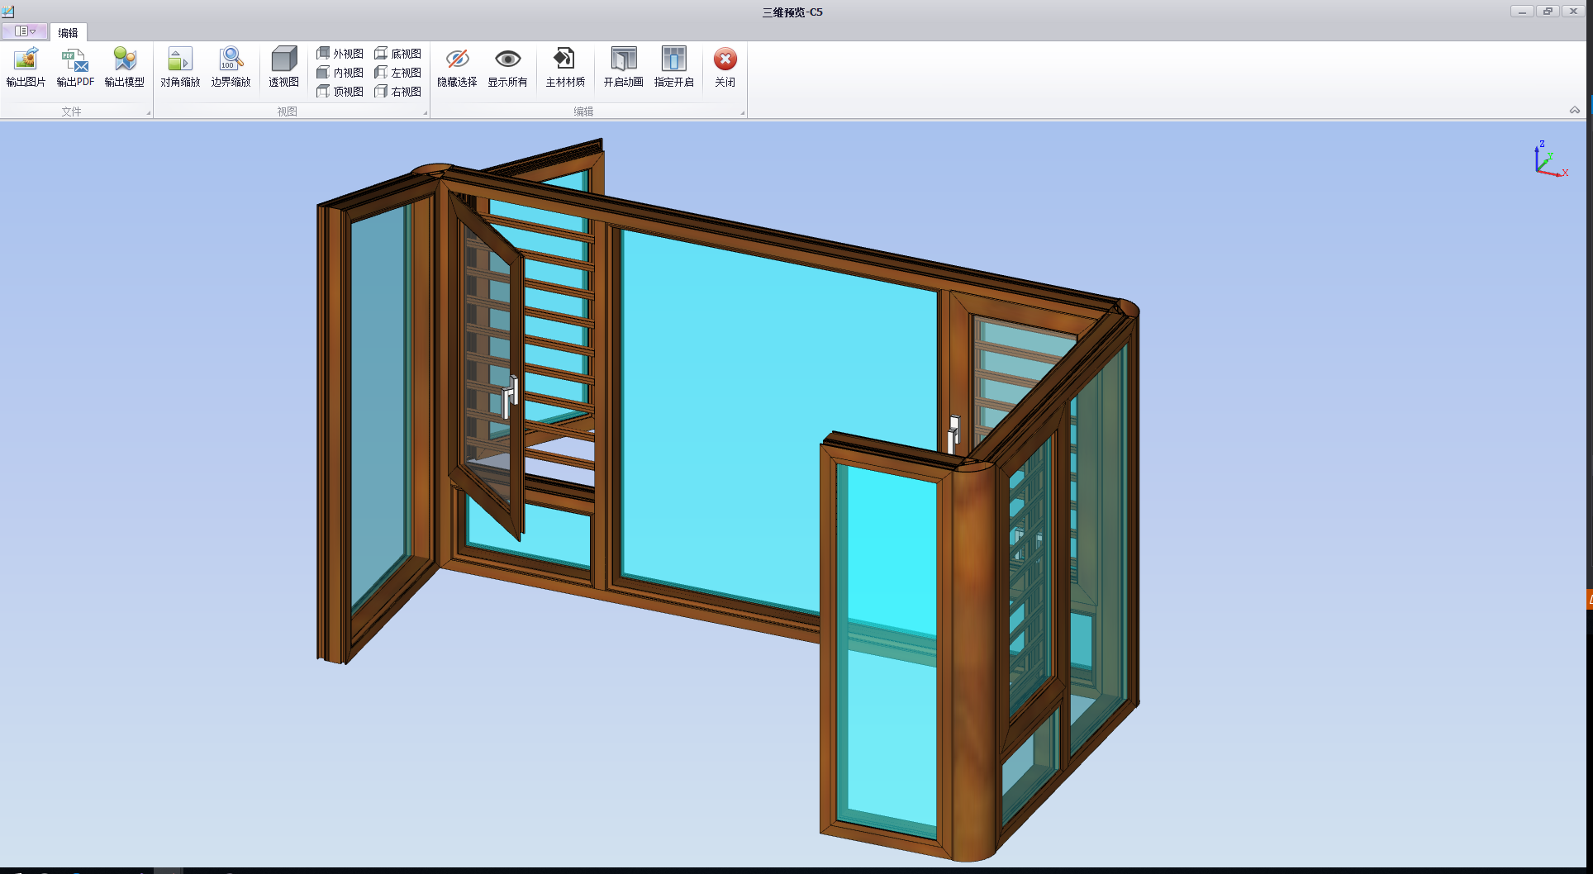Expand the 视图 group dialog launcher
Image resolution: width=1593 pixels, height=874 pixels.
[x=426, y=113]
